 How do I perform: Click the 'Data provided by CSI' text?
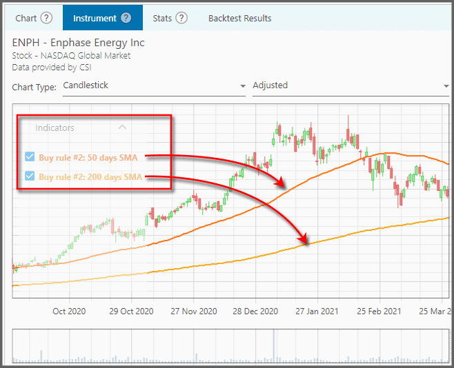(52, 68)
